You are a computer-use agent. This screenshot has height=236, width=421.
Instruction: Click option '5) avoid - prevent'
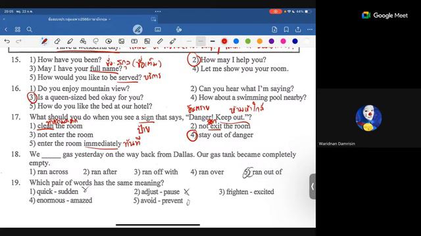[x=158, y=201]
